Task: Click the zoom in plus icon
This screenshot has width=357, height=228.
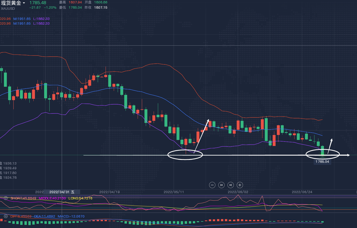Action: point(240,185)
